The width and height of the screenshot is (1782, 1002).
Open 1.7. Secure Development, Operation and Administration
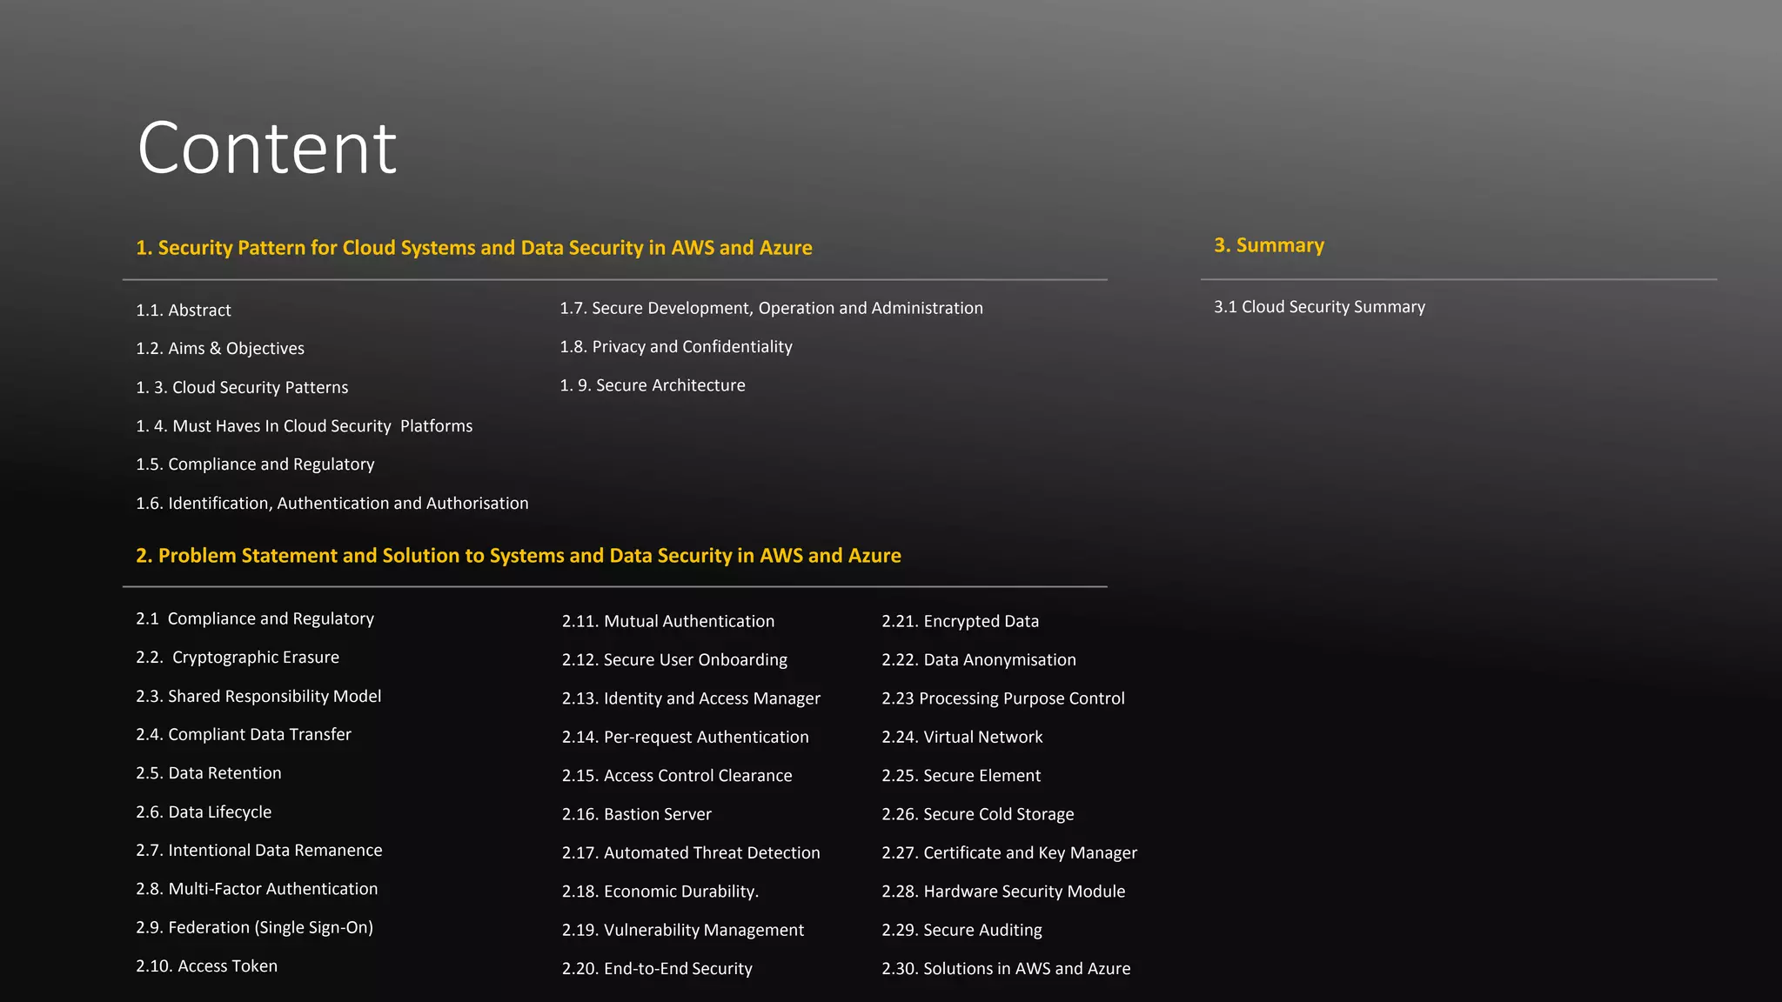click(x=771, y=309)
